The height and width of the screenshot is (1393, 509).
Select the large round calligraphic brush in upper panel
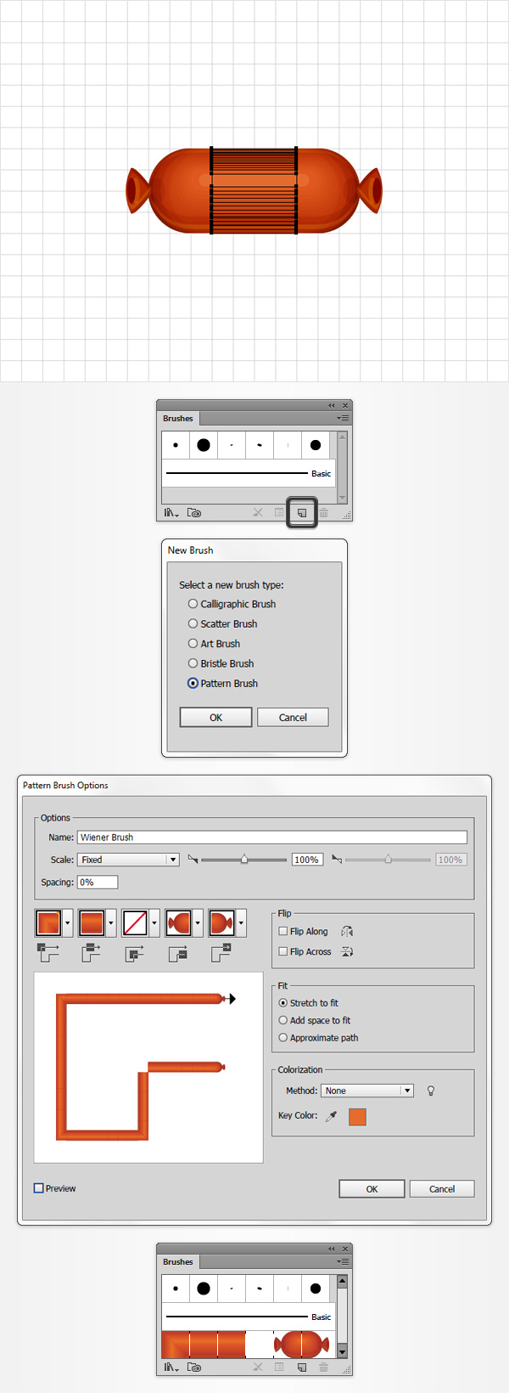pyautogui.click(x=204, y=445)
